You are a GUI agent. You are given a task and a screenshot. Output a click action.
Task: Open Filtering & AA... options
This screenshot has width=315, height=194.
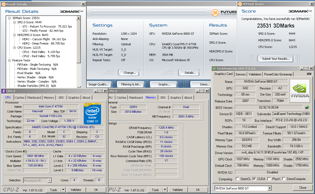click(x=131, y=84)
